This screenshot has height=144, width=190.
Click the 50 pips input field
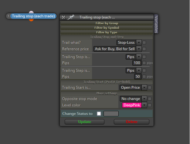pyautogui.click(x=138, y=77)
